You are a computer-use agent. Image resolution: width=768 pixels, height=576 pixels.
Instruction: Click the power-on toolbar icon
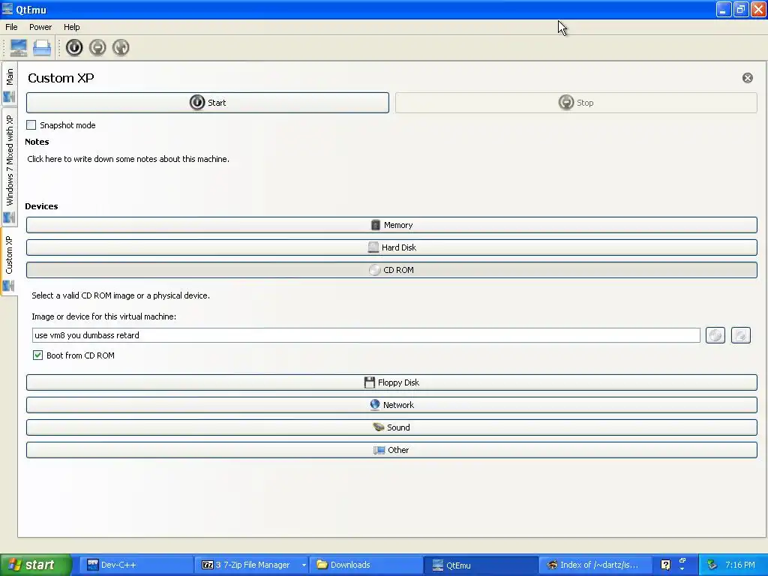(74, 47)
